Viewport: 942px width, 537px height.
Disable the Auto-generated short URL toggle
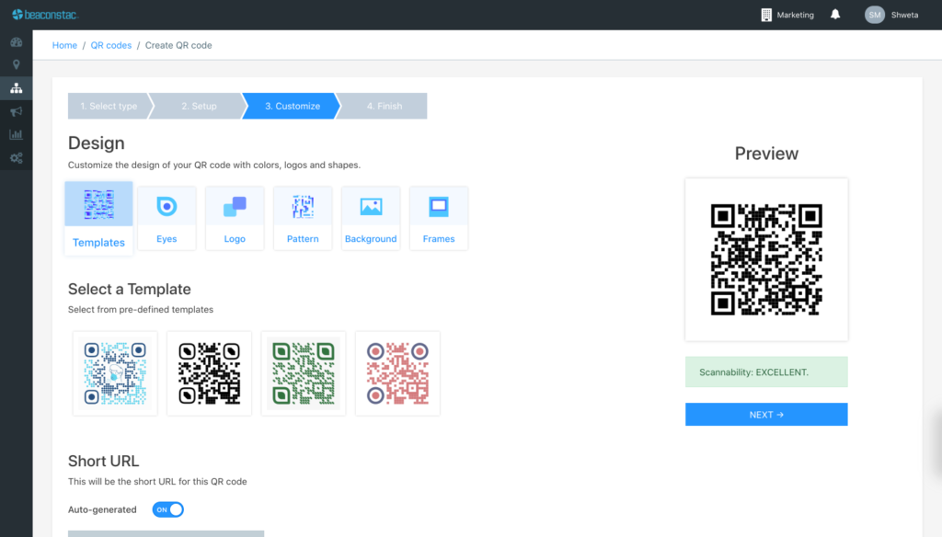pyautogui.click(x=167, y=508)
